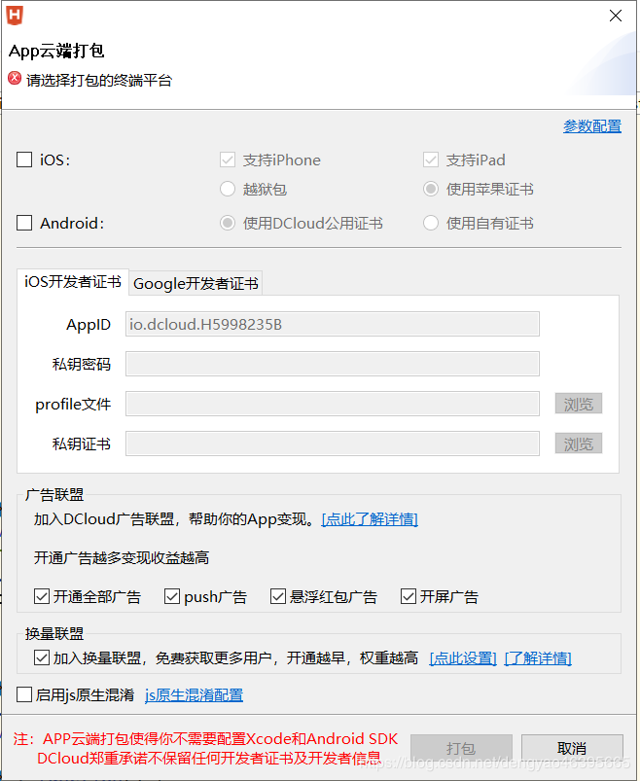Toggle the 支持iPad checkbox

click(x=431, y=160)
